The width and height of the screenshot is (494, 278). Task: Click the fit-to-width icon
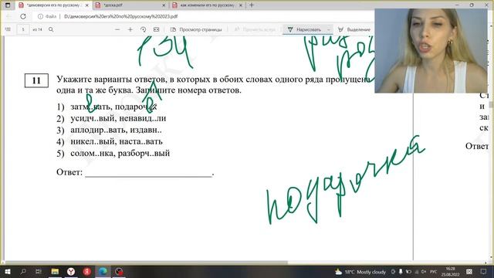(x=156, y=29)
